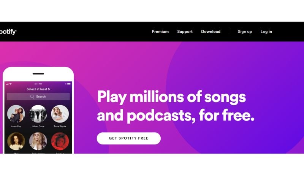Viewport: 304px width, 171px height.
Task: Click the 'Select at least 5' heading
Action: pos(38,89)
